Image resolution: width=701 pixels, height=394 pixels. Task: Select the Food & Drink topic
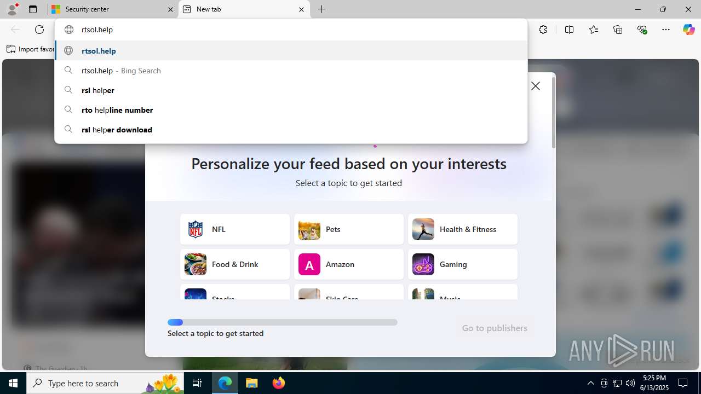(235, 264)
